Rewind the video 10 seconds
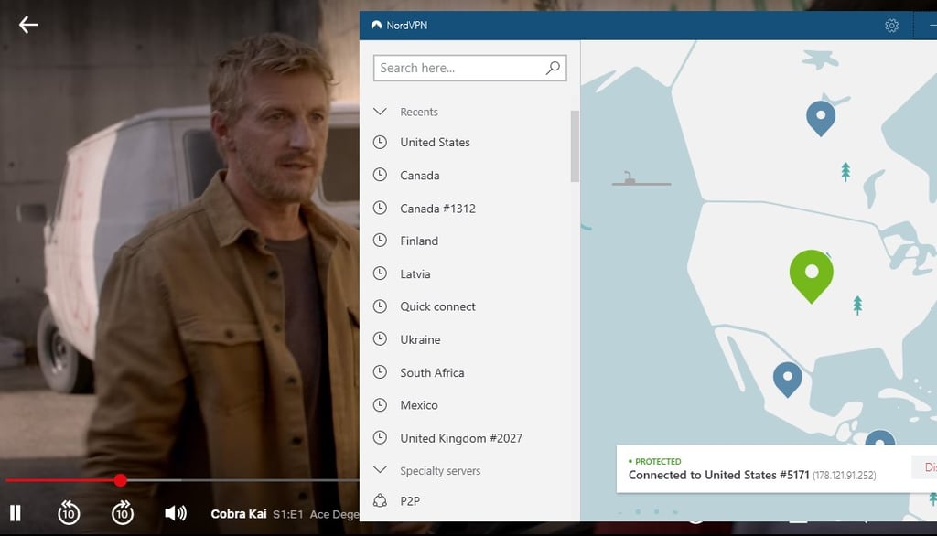 (69, 513)
